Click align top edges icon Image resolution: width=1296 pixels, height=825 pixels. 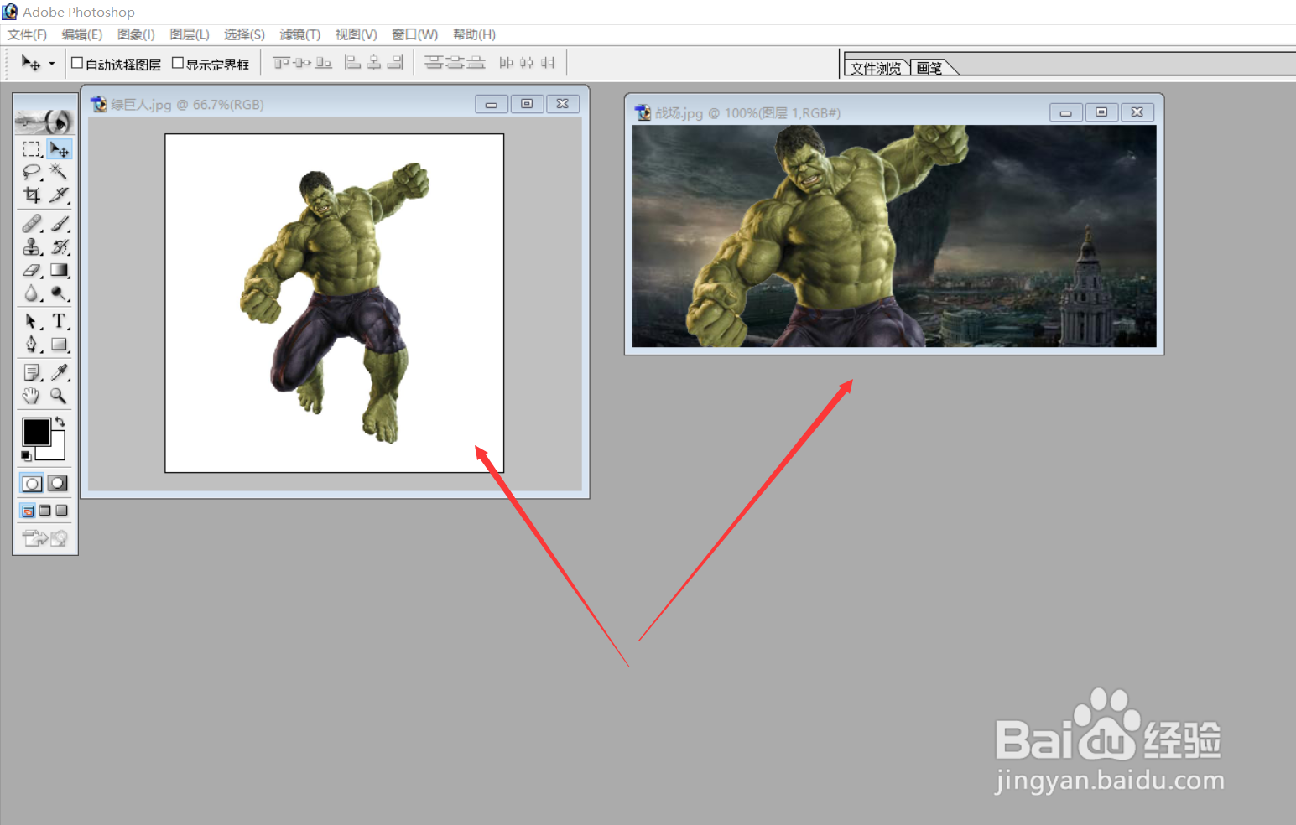[x=281, y=63]
